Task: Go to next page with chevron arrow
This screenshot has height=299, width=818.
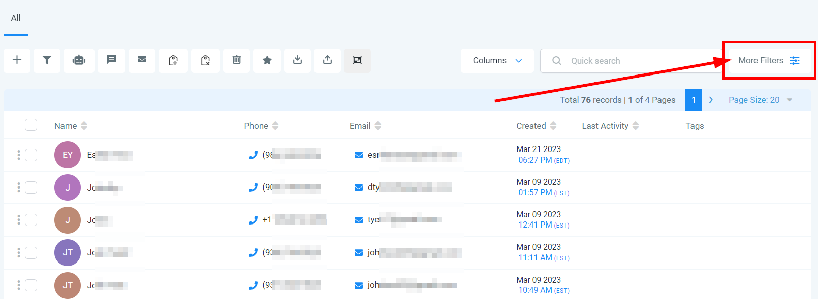Action: pyautogui.click(x=711, y=100)
